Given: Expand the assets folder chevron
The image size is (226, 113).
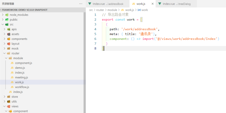Looking at the screenshot, I should [x=4, y=34].
